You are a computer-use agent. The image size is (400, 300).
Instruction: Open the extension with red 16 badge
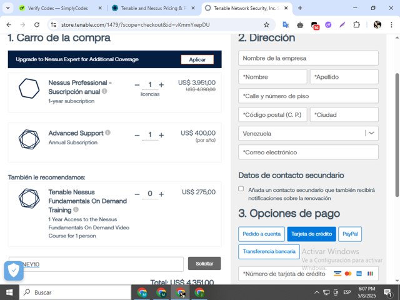coord(315,25)
